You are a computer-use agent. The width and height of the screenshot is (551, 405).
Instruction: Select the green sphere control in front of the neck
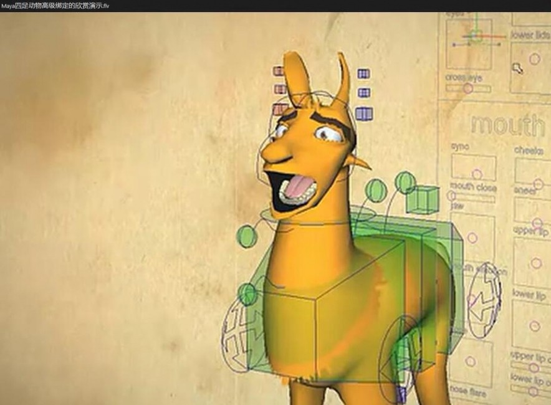(247, 236)
